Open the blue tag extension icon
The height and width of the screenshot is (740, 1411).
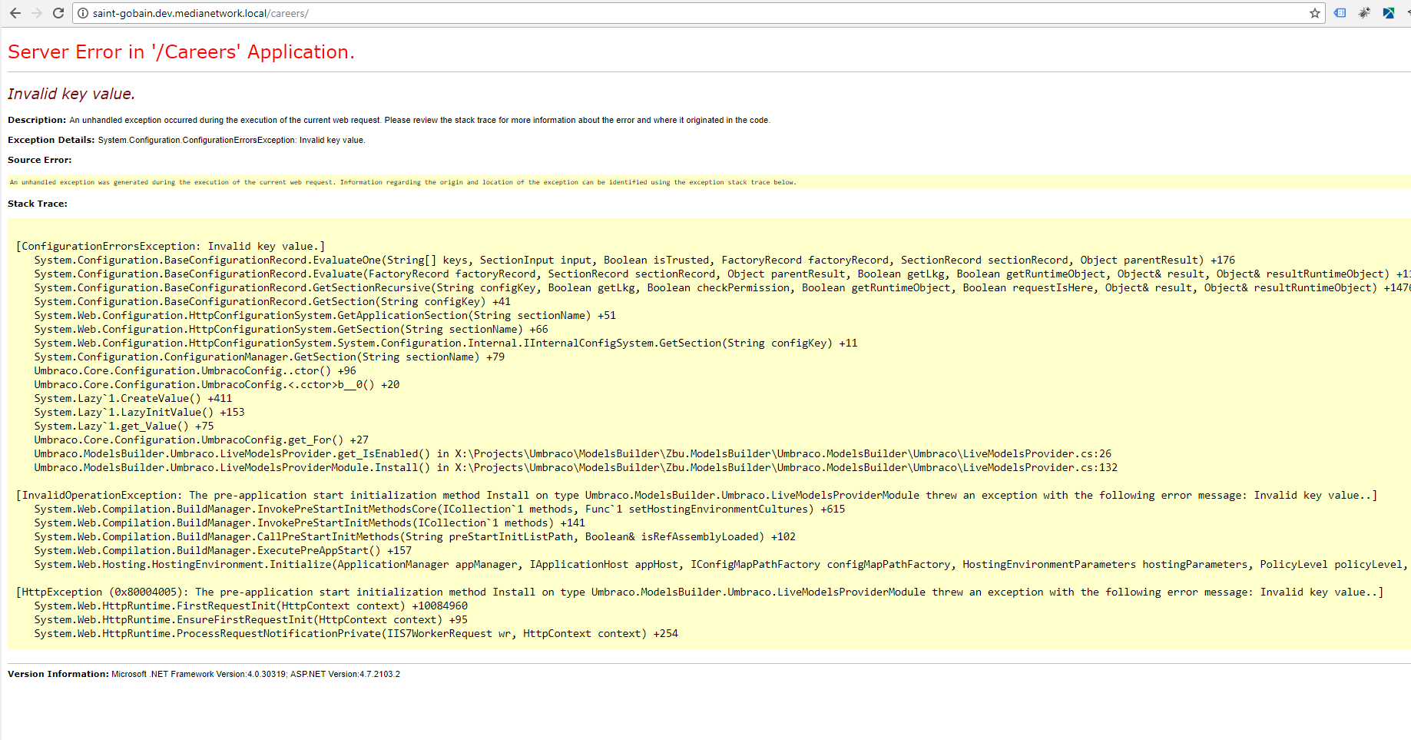click(1340, 13)
